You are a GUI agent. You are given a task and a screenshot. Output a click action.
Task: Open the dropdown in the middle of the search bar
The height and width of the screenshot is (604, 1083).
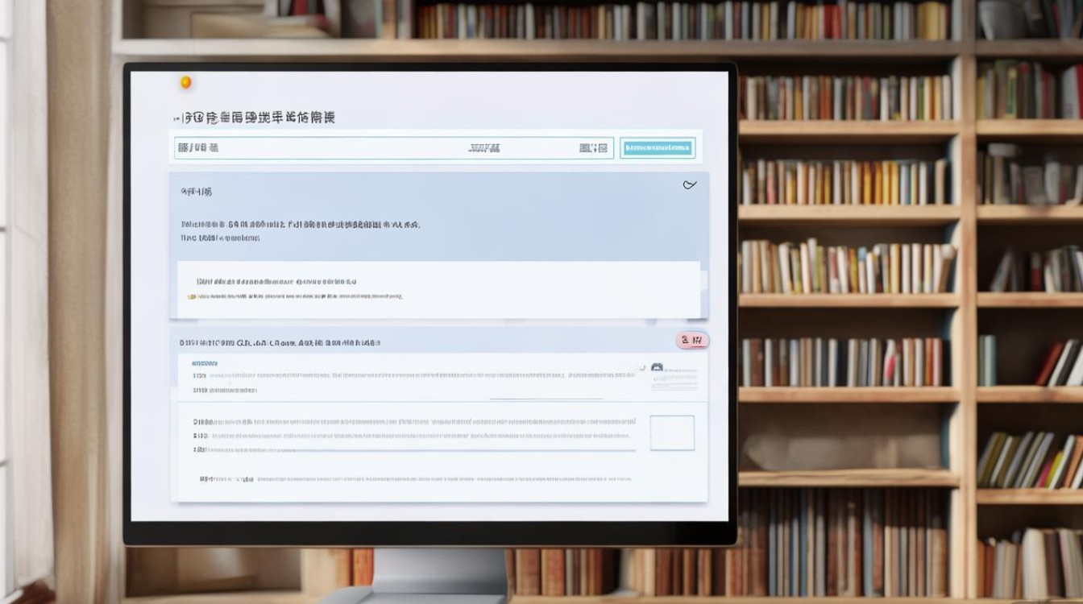coord(482,147)
